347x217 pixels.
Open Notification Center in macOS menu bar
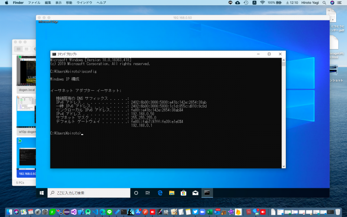341,3
